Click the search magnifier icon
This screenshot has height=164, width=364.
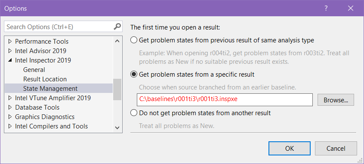(117, 27)
